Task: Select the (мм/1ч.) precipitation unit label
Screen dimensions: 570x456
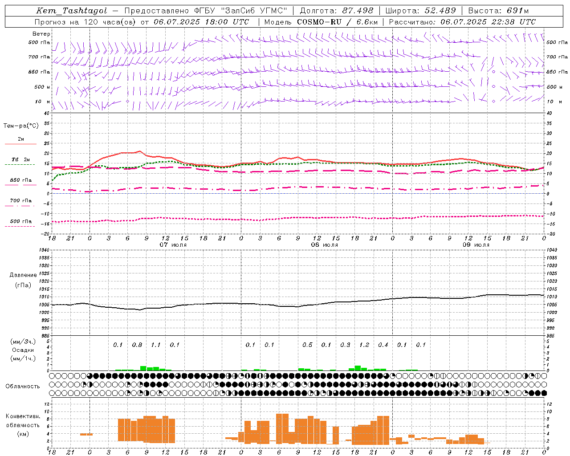Action: [23, 358]
